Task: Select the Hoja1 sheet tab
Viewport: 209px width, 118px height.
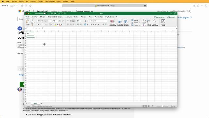Action: [x=35, y=103]
